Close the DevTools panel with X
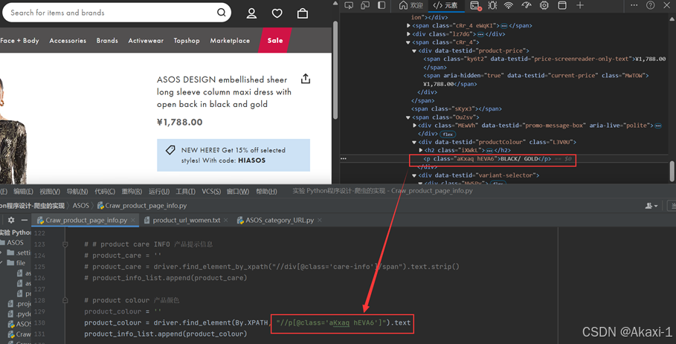The image size is (676, 344). pos(667,5)
